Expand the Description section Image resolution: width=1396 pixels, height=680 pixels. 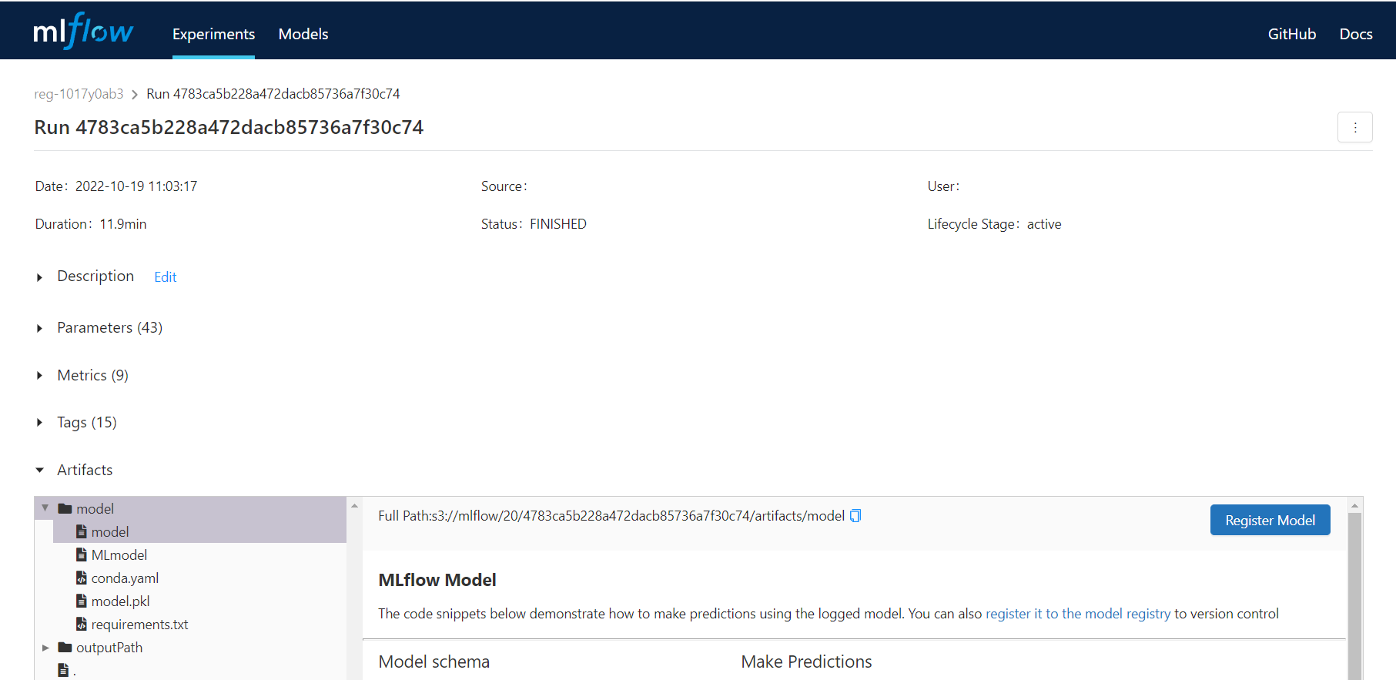click(40, 277)
